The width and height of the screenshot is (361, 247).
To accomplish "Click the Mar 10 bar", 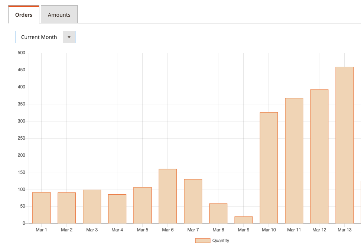I will (269, 168).
